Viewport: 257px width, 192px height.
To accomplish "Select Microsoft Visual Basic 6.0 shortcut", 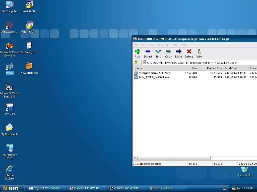I will click(x=10, y=90).
